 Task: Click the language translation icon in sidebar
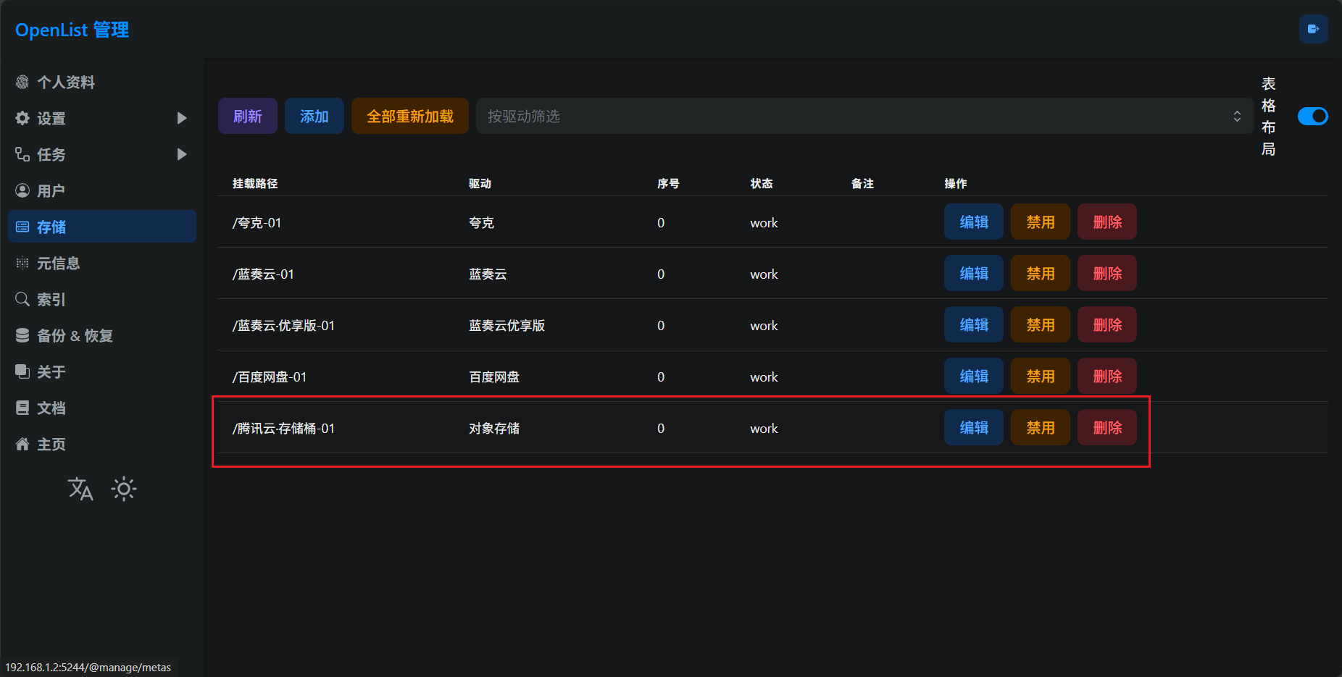[x=80, y=489]
